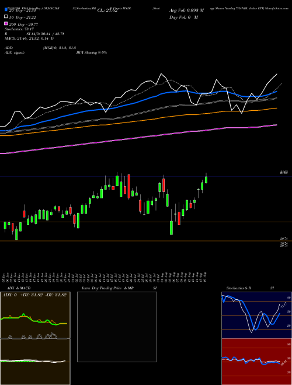The image size is (292, 385).
Task: Click the 'CL: 21.62' closing price label
Action: [x=107, y=10]
